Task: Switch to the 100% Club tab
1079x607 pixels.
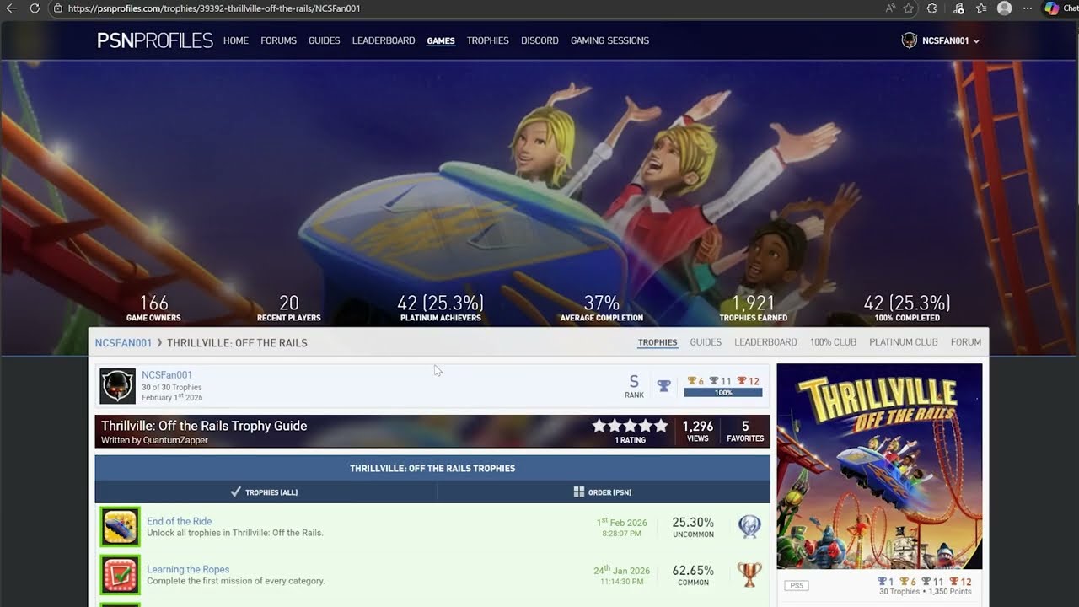Action: point(833,342)
